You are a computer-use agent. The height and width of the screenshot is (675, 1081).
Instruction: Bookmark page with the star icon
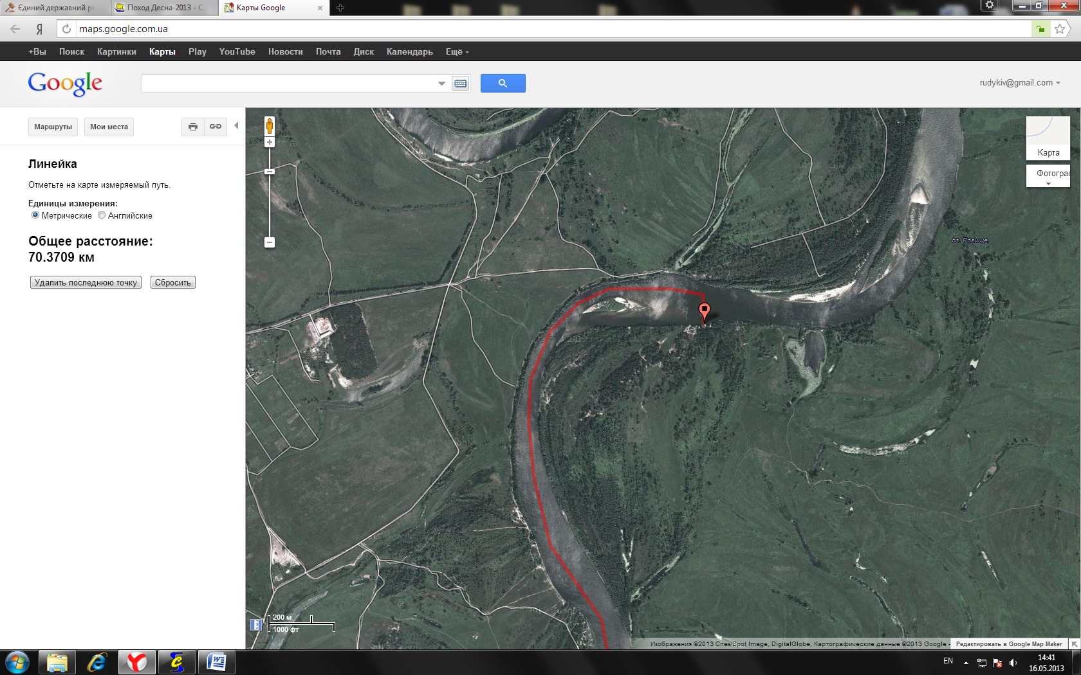1060,29
